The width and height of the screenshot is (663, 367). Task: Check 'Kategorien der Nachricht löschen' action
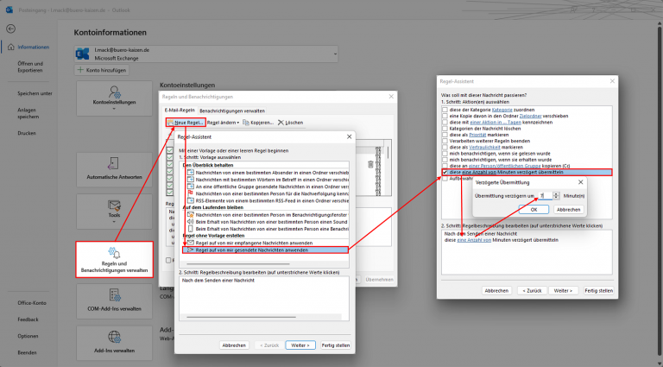(x=444, y=128)
